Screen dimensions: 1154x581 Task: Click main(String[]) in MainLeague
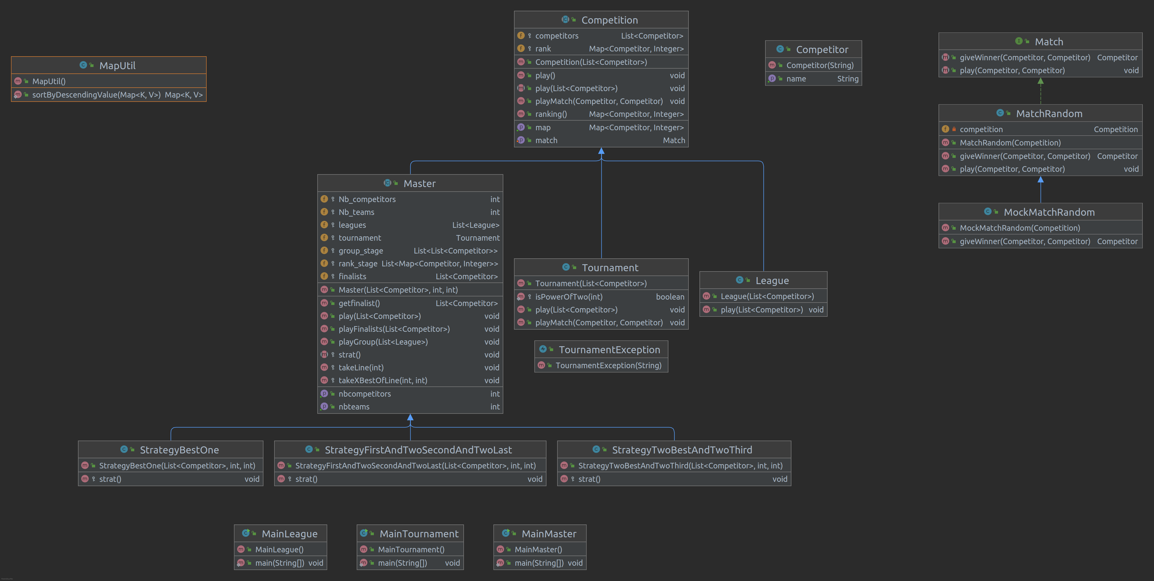pyautogui.click(x=280, y=563)
